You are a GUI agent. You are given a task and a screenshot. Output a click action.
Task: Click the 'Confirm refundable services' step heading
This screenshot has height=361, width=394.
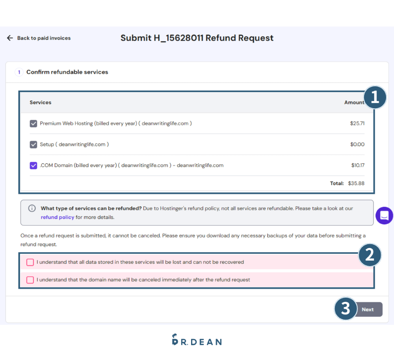pyautogui.click(x=67, y=72)
